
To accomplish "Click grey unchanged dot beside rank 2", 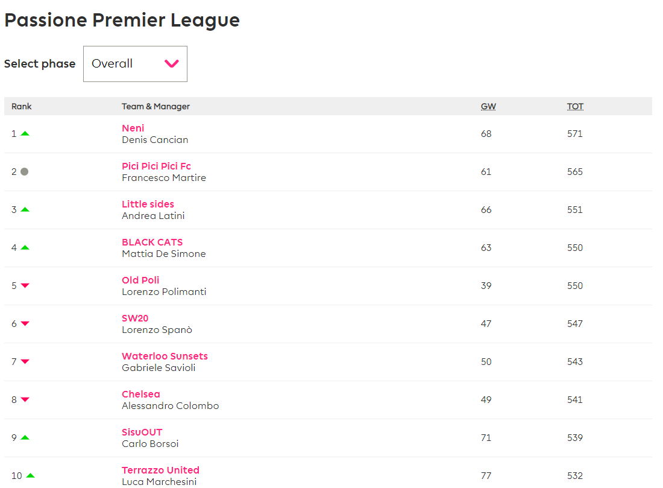I will point(24,172).
